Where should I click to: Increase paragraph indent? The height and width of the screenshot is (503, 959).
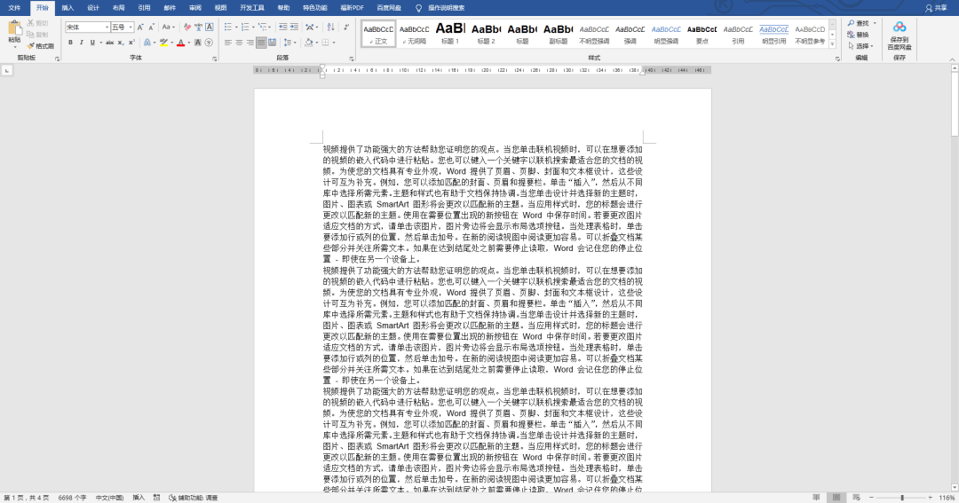pos(294,27)
